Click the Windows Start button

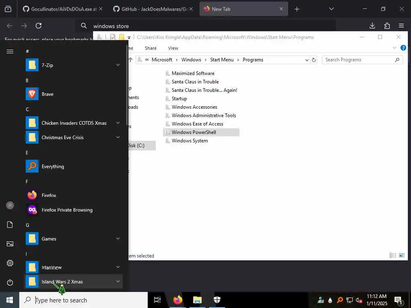point(10,300)
